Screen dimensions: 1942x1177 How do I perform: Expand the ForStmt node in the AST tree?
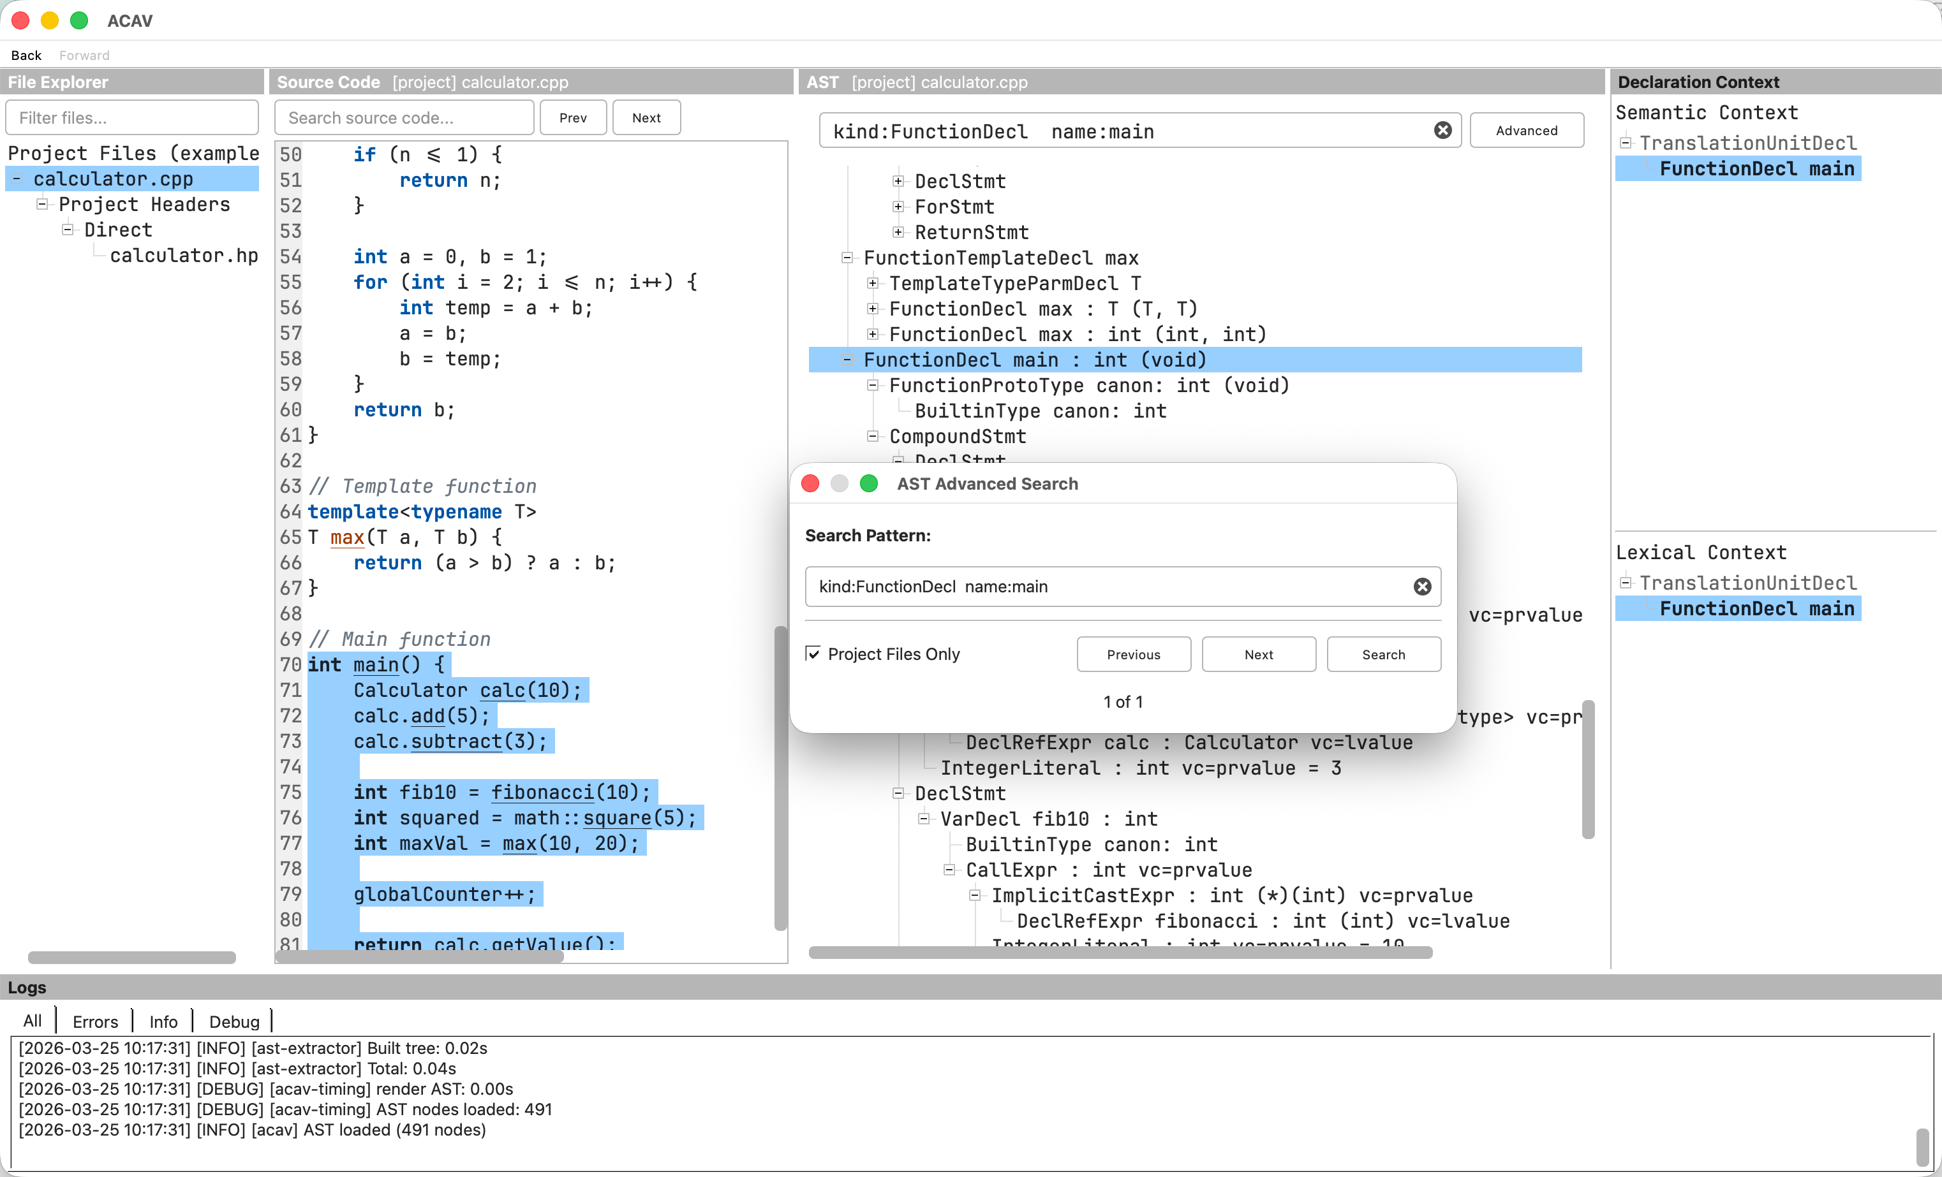pos(898,207)
